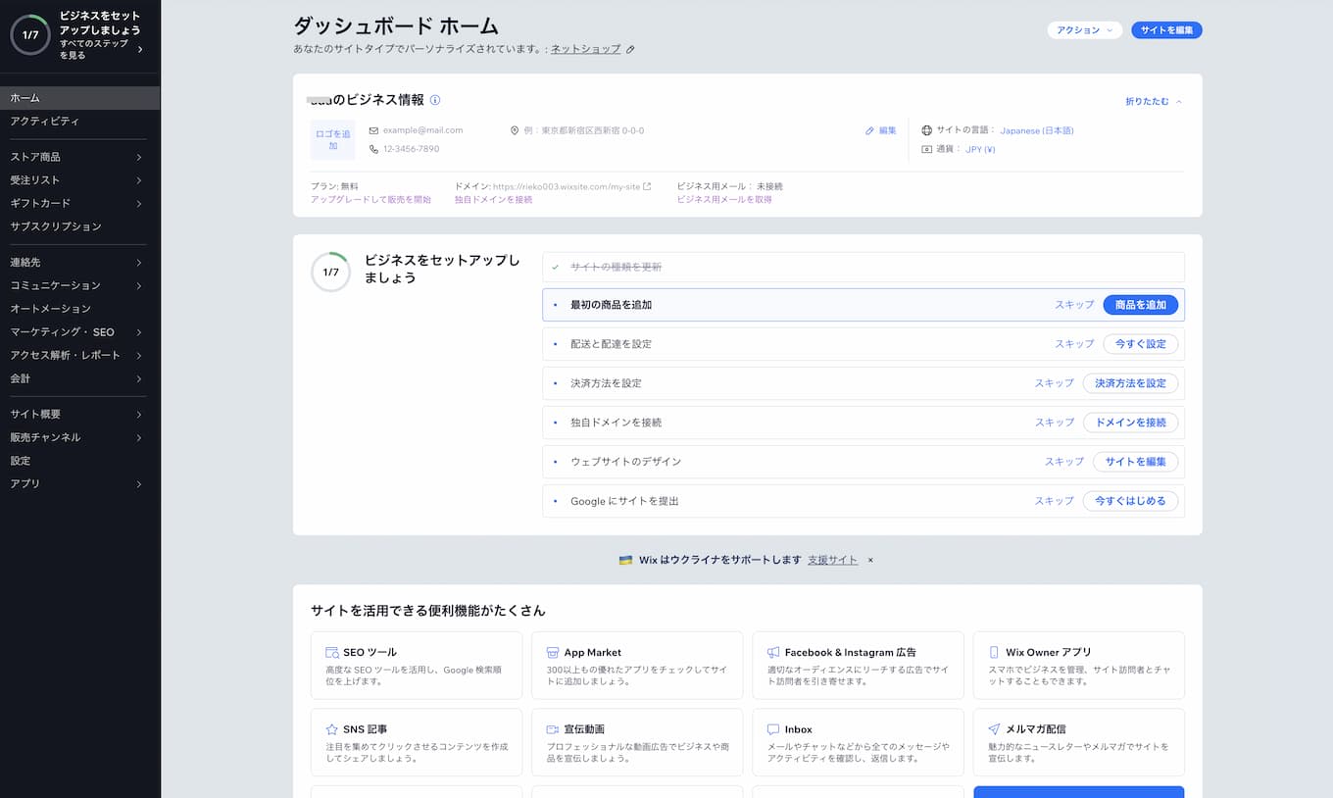Screen dimensions: 1333x798
Task: Click the 宣伝動画 video icon
Action: (x=553, y=729)
